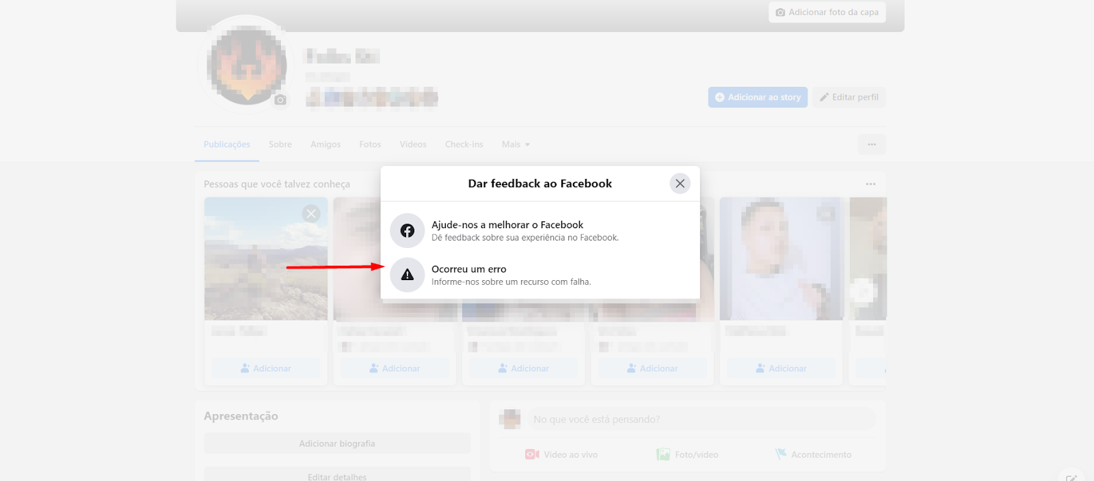Click Adicionar ao story button
The height and width of the screenshot is (481, 1094).
coord(758,97)
